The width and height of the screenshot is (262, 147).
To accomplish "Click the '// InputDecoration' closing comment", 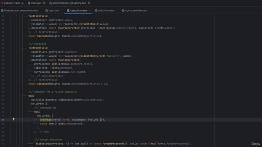I will tap(50, 76).
